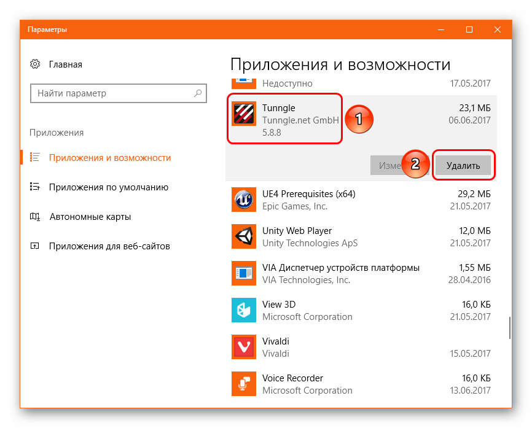
Task: Maximize the Параметры window
Action: 469,29
